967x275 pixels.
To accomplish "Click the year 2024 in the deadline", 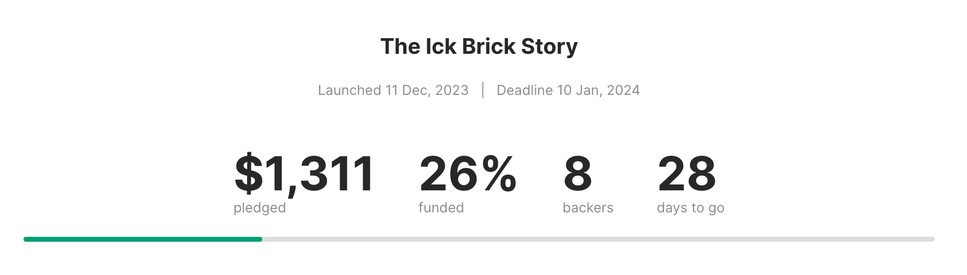I will point(623,90).
